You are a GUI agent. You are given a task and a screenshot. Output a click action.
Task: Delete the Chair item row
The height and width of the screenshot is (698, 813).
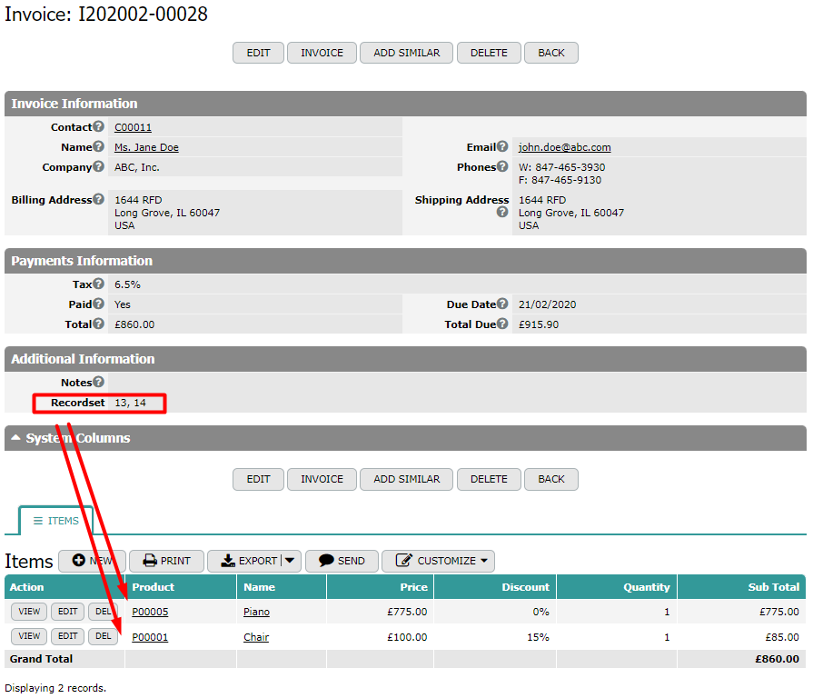pos(104,636)
